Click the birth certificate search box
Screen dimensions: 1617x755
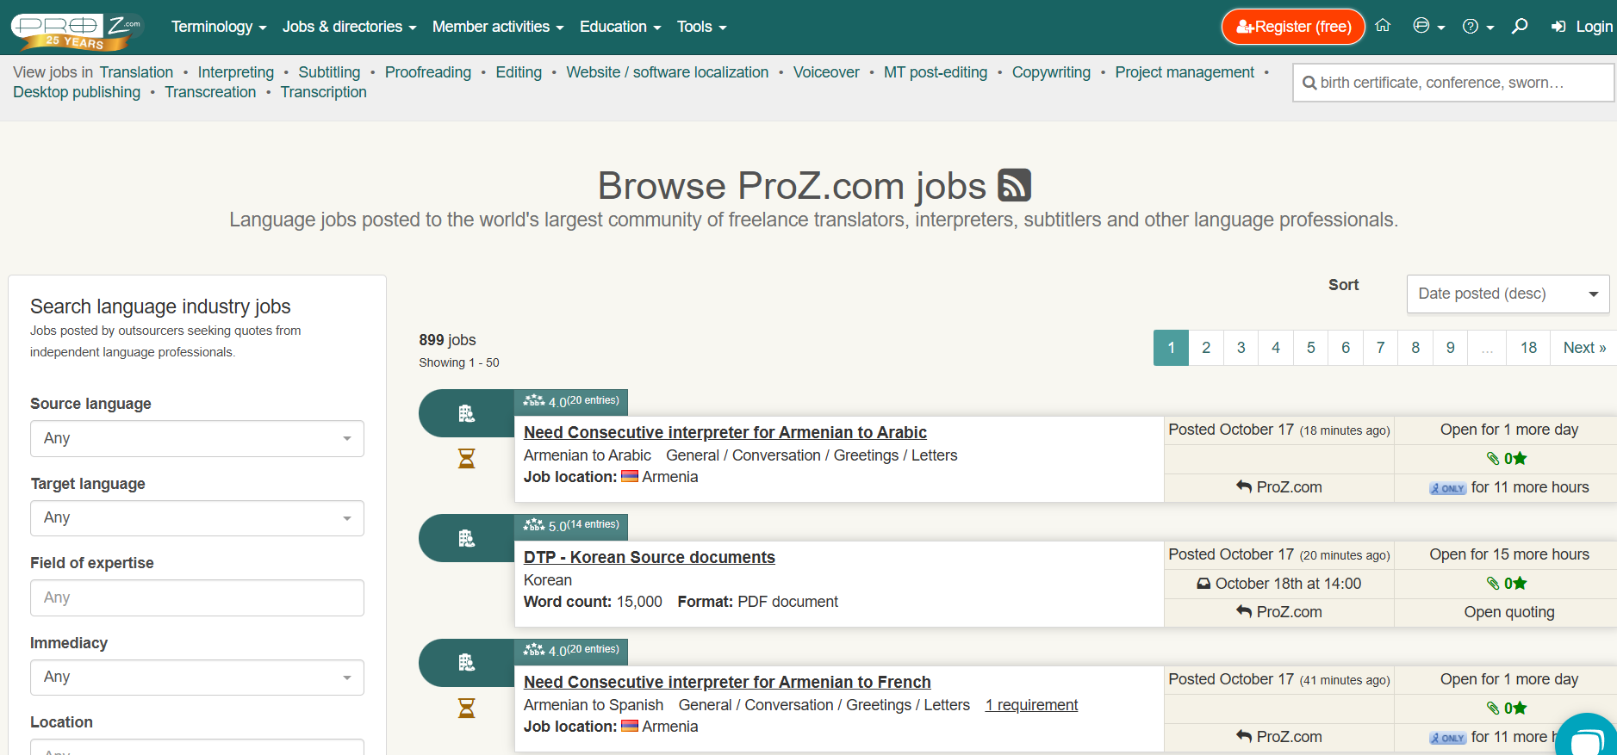1453,83
